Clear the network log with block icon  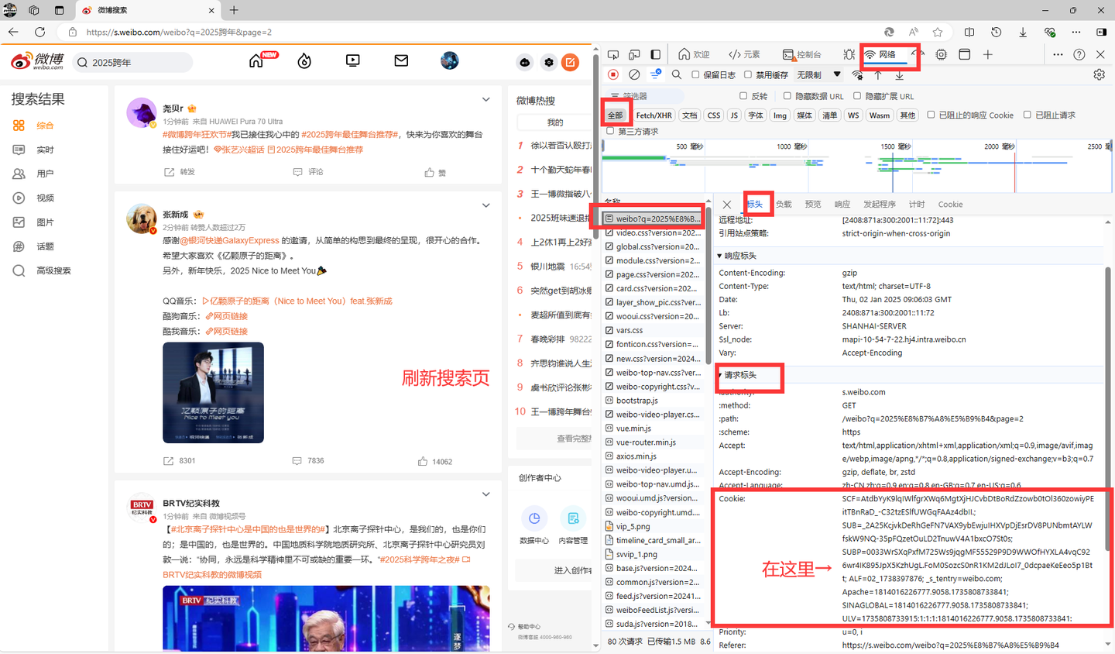click(x=633, y=74)
